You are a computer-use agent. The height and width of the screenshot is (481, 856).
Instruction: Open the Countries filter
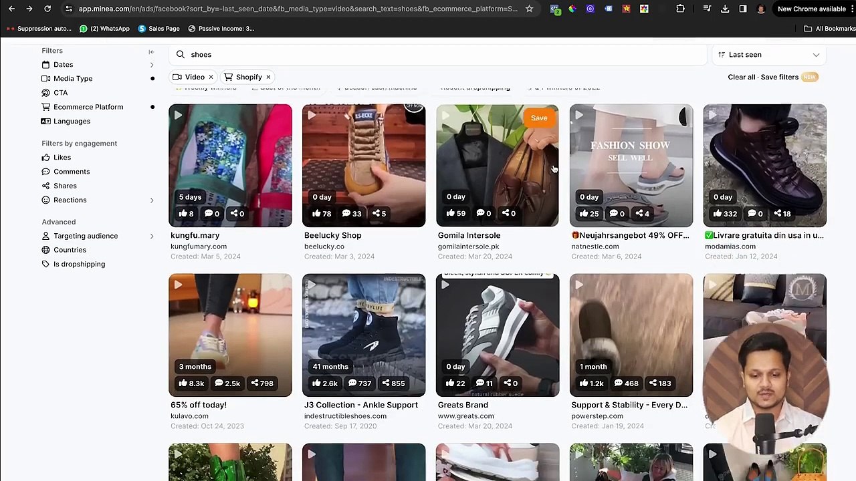click(x=70, y=250)
